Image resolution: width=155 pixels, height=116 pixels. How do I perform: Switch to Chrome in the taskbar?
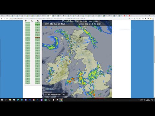coord(61,100)
